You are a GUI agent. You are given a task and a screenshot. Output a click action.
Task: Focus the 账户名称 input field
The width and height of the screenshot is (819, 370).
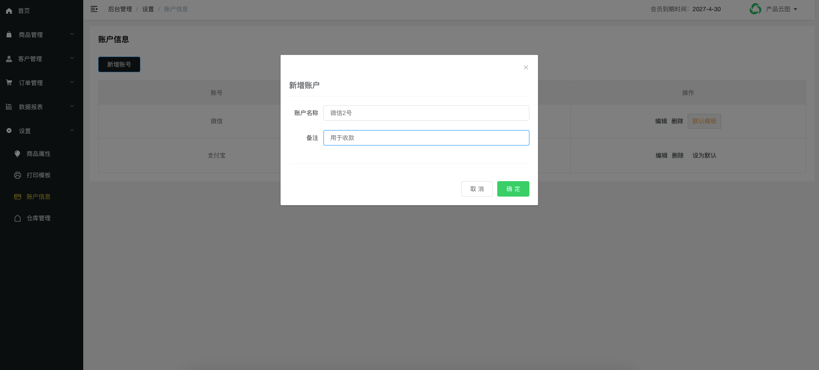tap(426, 113)
